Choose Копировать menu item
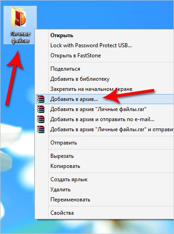Viewport: 174px width, 234px height. (65, 166)
